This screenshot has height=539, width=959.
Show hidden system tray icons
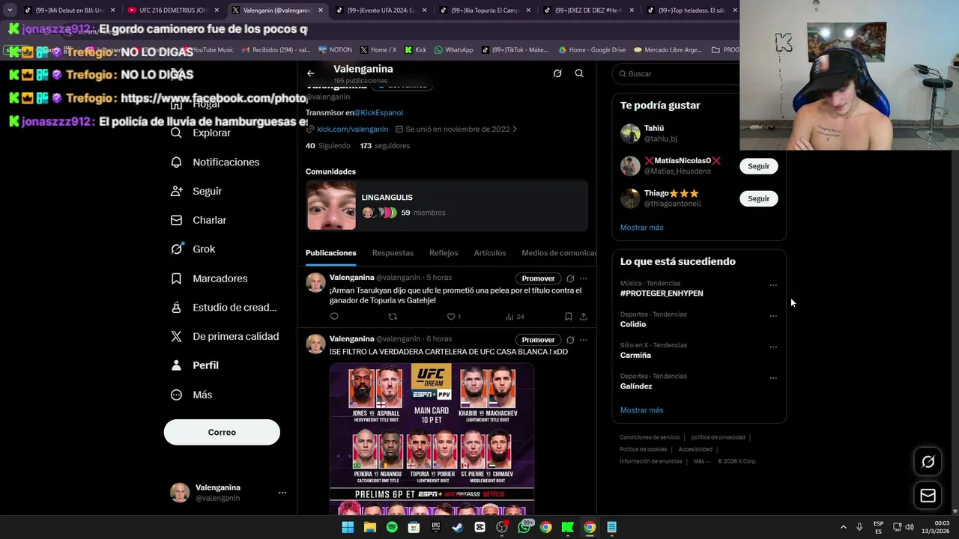tap(843, 527)
